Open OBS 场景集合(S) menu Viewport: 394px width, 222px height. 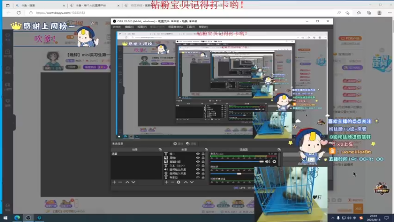pyautogui.click(x=175, y=27)
